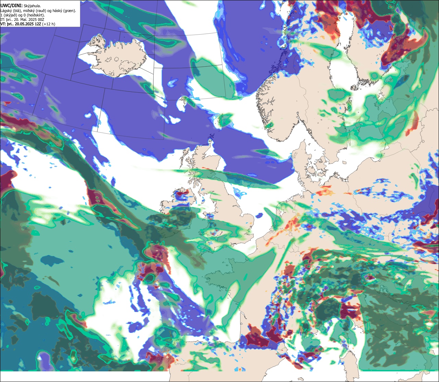Image resolution: width=439 pixels, height=382 pixels.
Task: Click the 'VT: þri.. 20.05.2025 12Z (+12 h)' line
Action: tap(28, 24)
